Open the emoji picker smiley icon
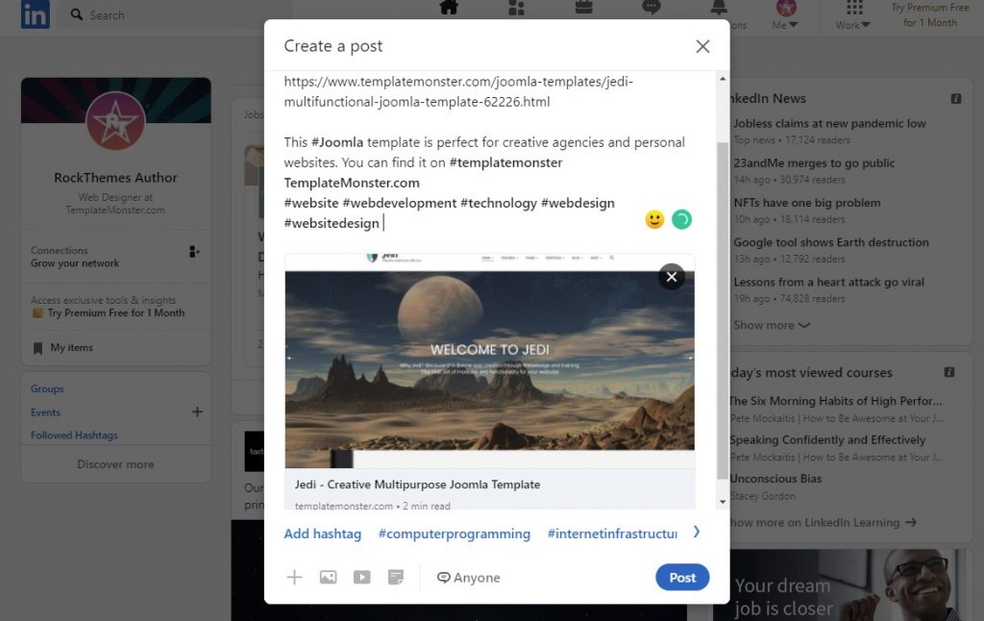The image size is (984, 621). 654,220
